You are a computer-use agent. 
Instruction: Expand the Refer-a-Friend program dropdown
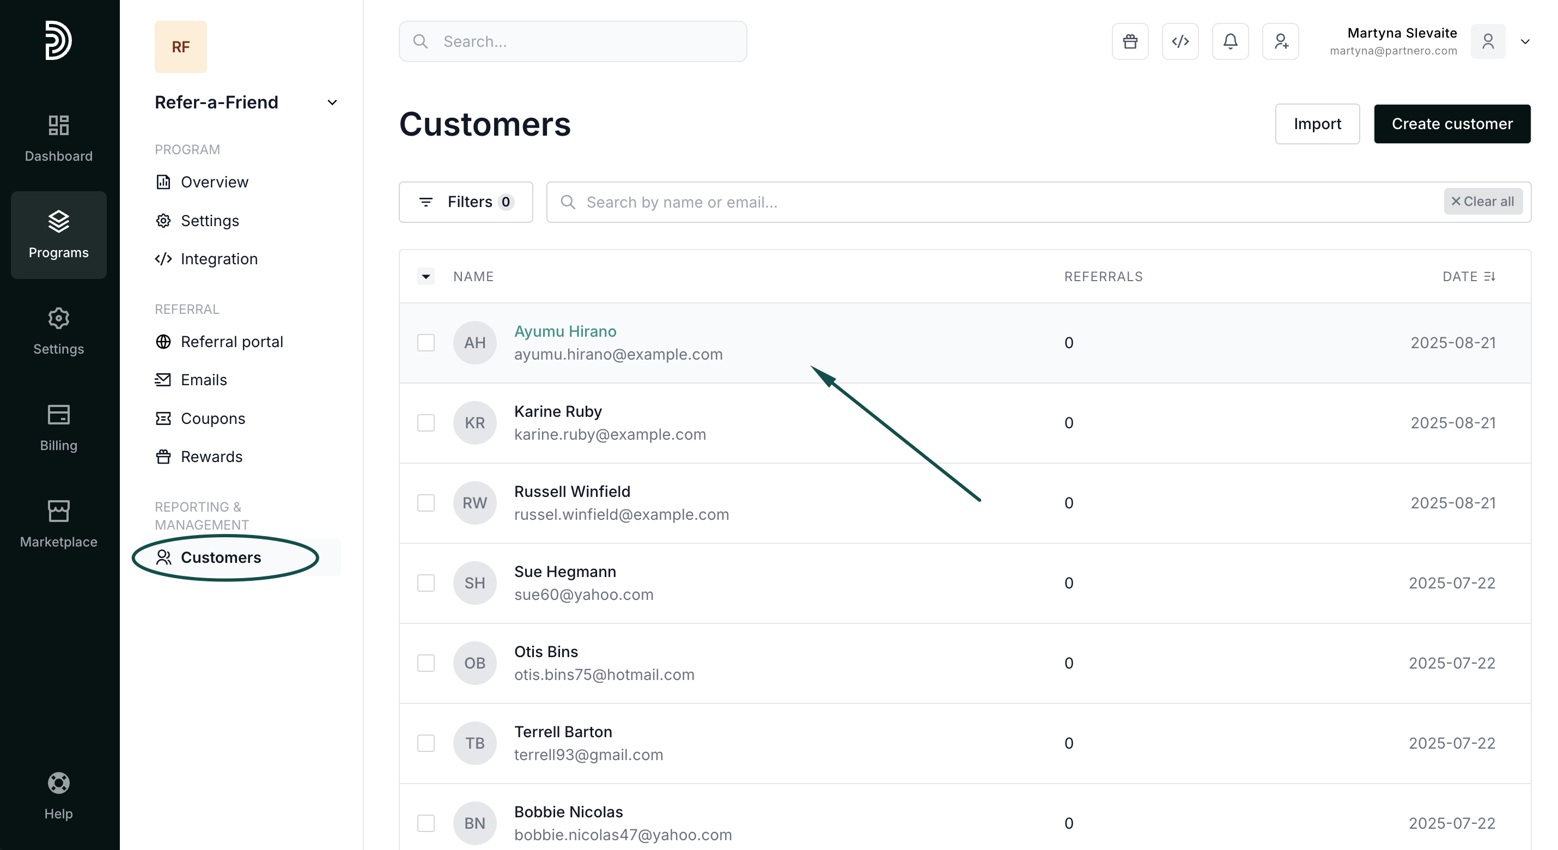(x=332, y=102)
